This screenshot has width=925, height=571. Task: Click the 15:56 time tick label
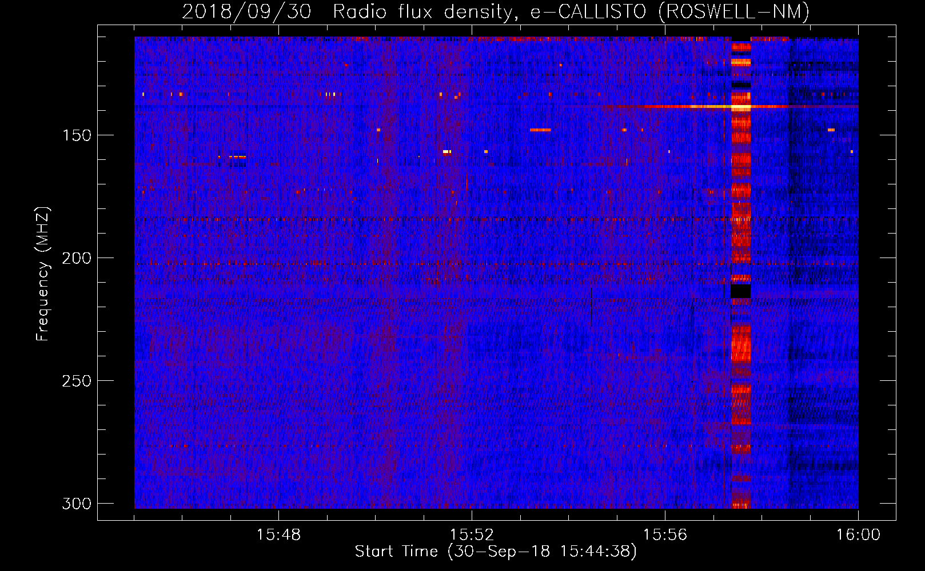(665, 535)
